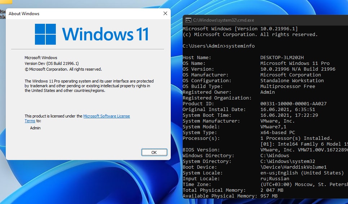Click 'x64-based PC' System Type value
The height and width of the screenshot is (204, 348).
coord(278,133)
